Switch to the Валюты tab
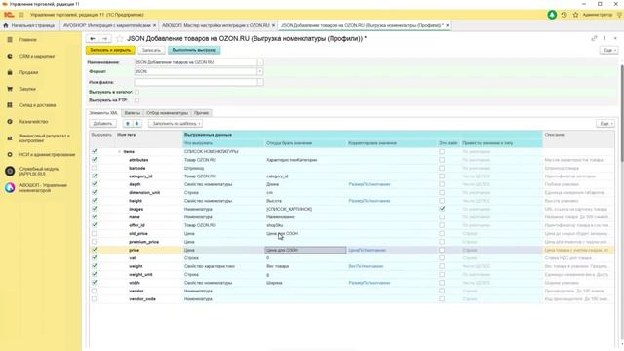The width and height of the screenshot is (624, 351). (133, 113)
